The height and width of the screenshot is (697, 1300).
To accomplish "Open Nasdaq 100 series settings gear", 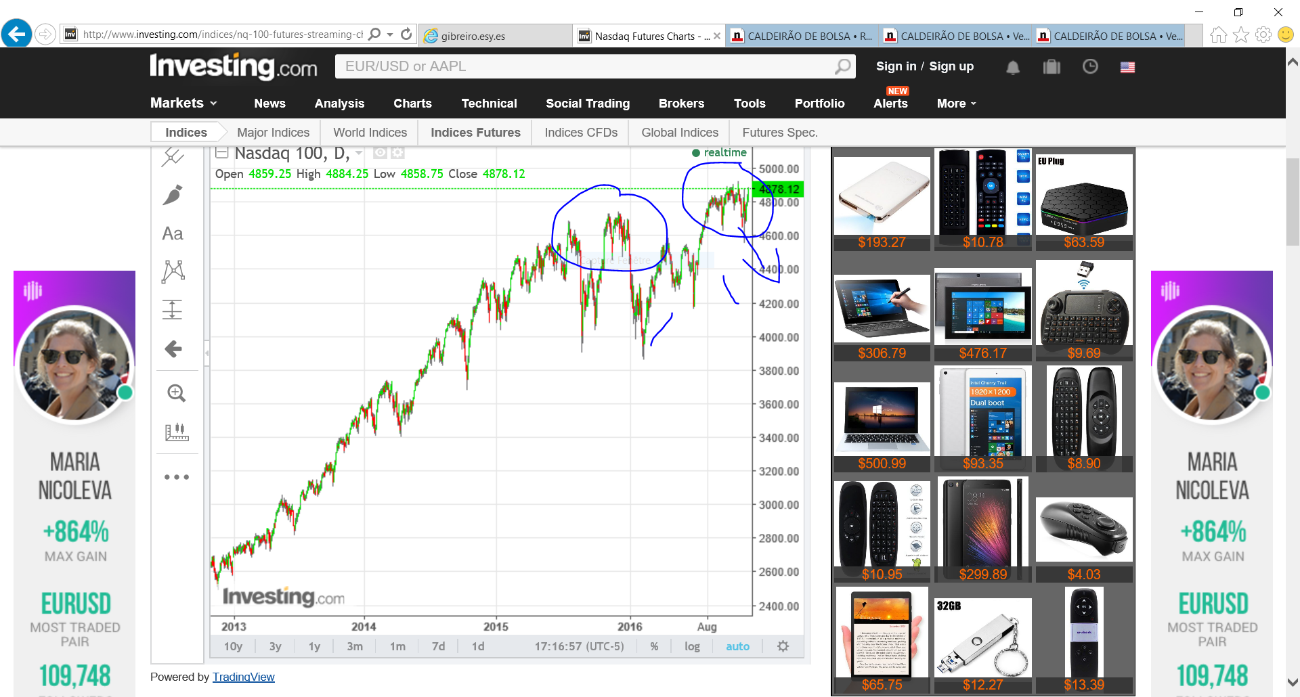I will [397, 153].
